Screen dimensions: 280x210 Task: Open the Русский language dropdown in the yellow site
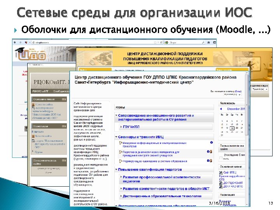click(260, 89)
